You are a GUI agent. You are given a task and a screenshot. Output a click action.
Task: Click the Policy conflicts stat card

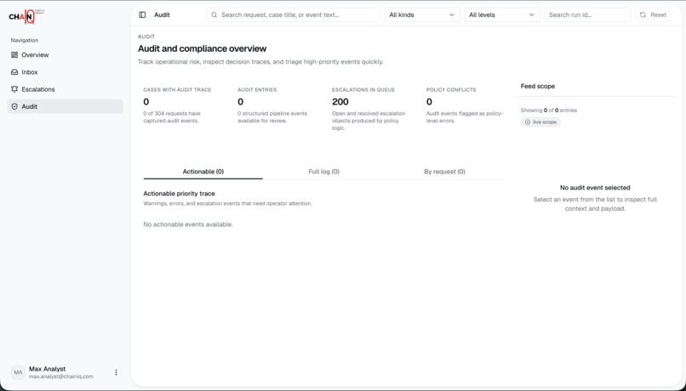pyautogui.click(x=465, y=105)
